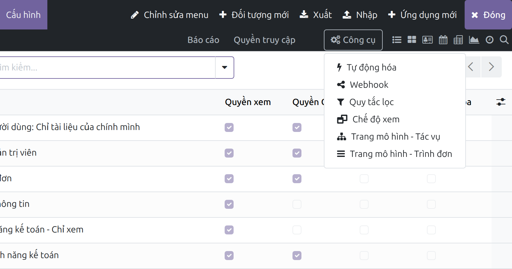Click the Xuất export button
The width and height of the screenshot is (512, 269).
[x=316, y=15]
